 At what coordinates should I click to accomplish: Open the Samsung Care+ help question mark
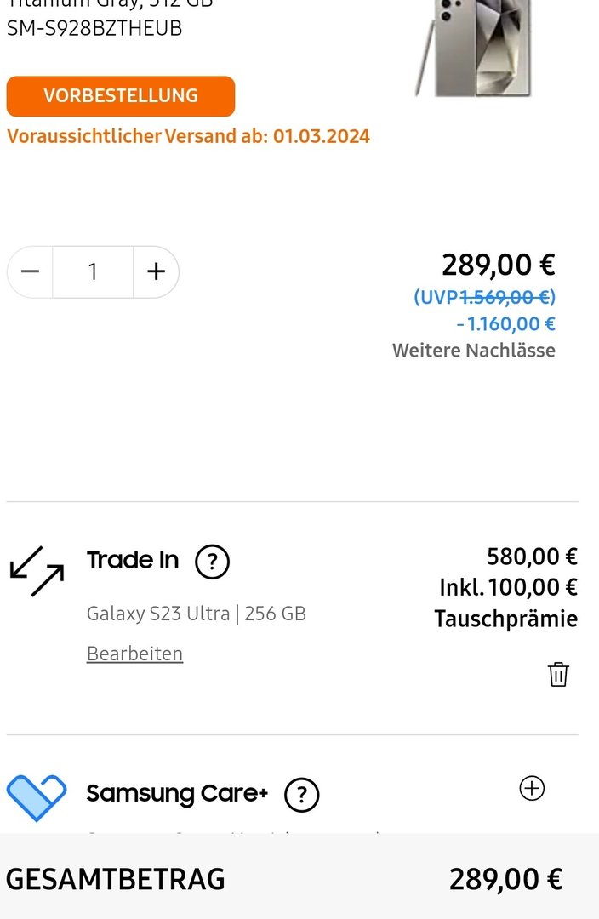click(x=301, y=795)
